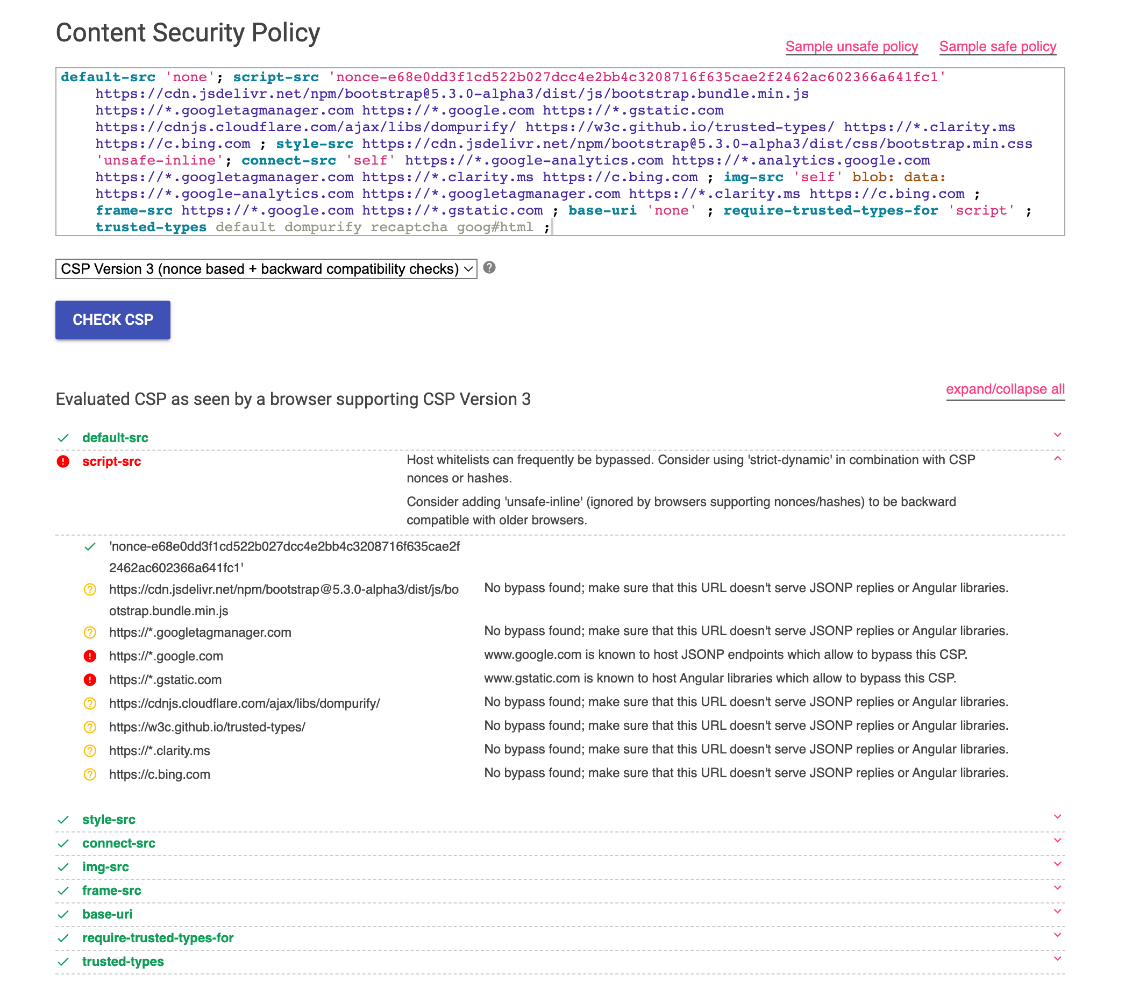Click the frame-src directive label
Viewport: 1125px width, 996px height.
112,891
